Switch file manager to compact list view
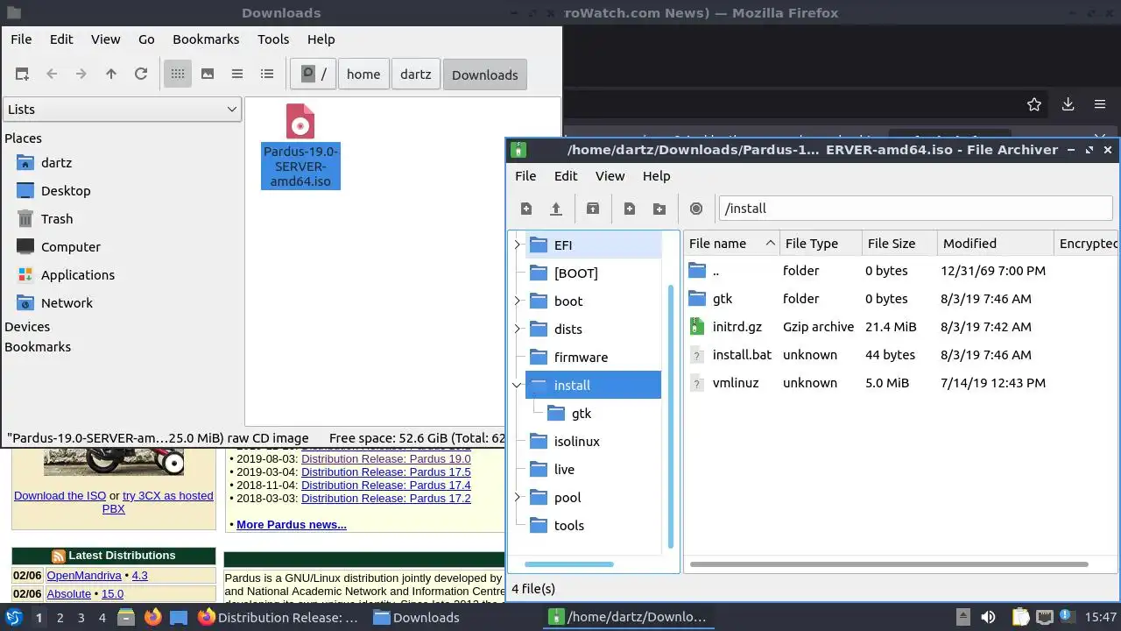Image resolution: width=1121 pixels, height=631 pixels. [237, 74]
